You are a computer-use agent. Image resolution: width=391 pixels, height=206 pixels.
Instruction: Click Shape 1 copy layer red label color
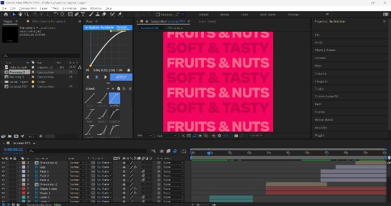pyautogui.click(x=23, y=189)
